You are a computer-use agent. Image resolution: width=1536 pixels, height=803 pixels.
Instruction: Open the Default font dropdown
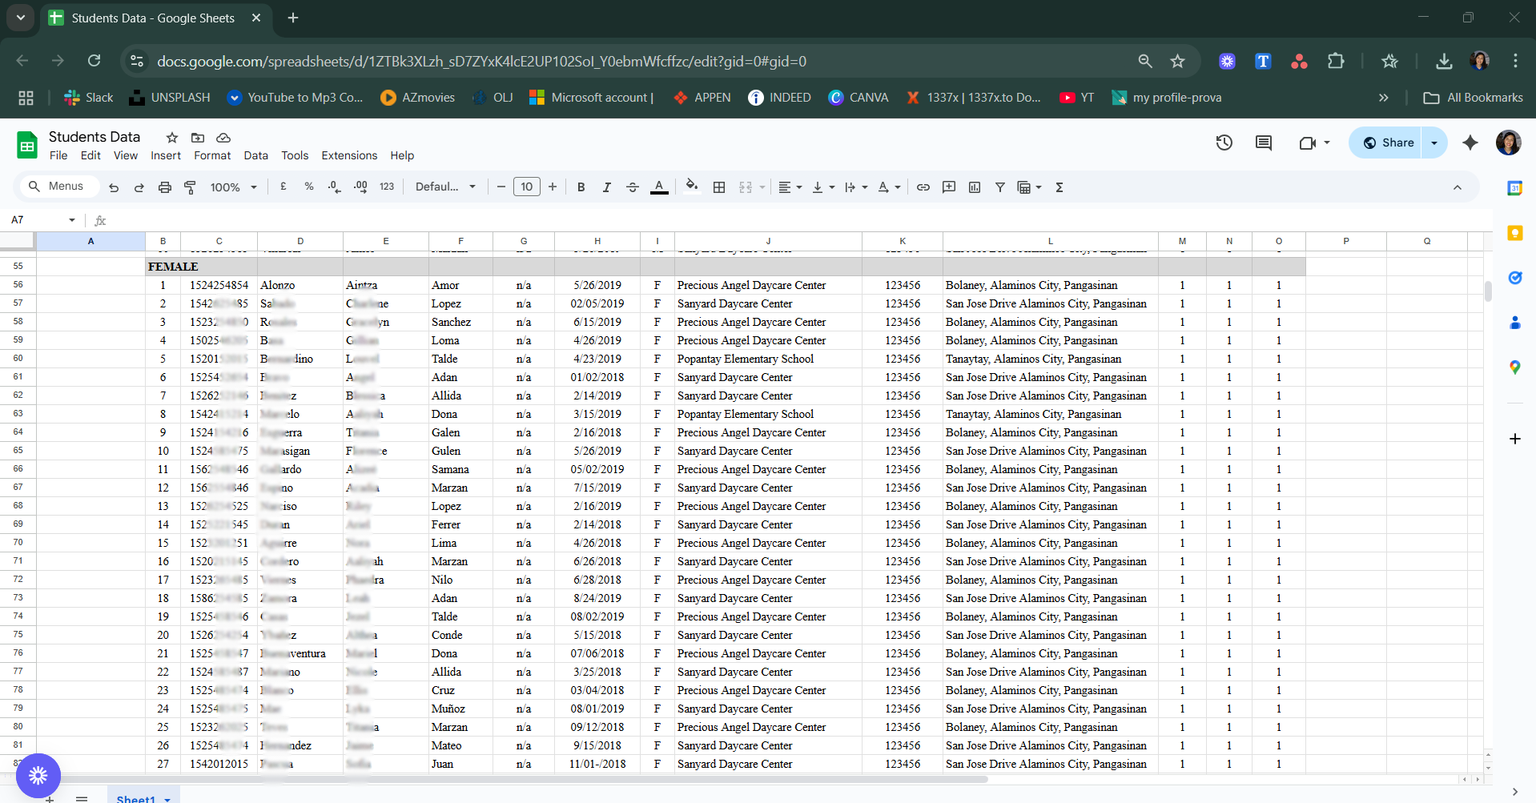pos(445,187)
